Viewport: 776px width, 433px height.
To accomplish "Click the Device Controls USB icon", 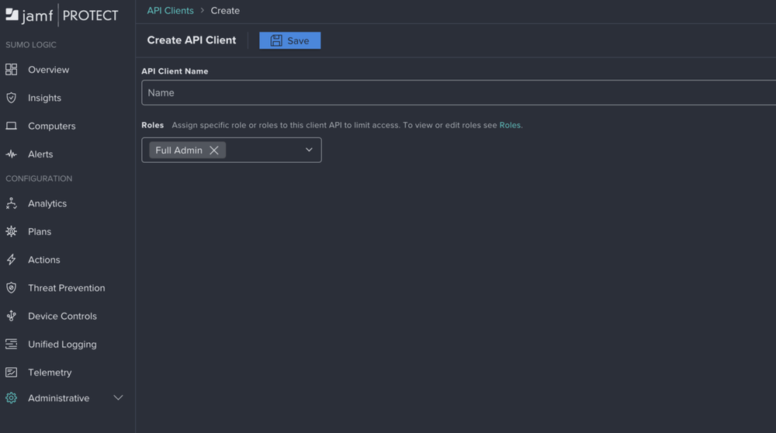I will pyautogui.click(x=12, y=316).
